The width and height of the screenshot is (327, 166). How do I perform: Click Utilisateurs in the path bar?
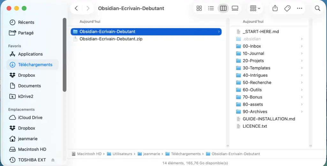122,154
